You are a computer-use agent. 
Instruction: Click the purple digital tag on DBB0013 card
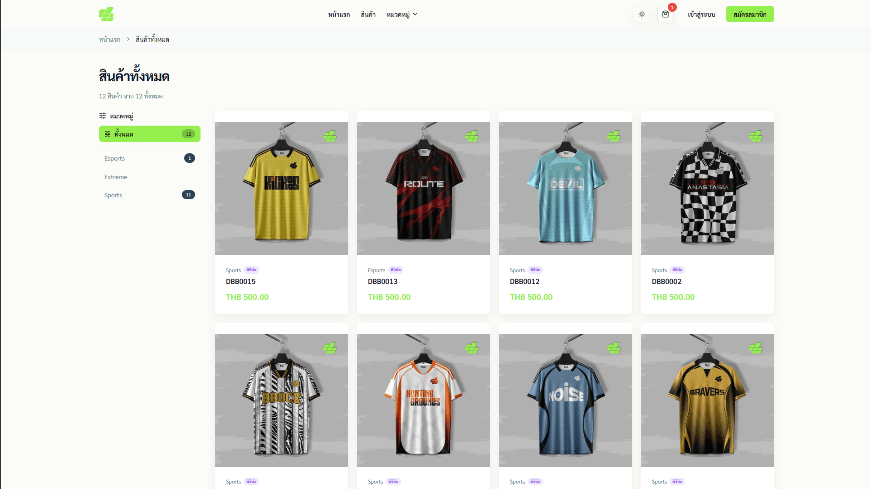[x=396, y=270]
